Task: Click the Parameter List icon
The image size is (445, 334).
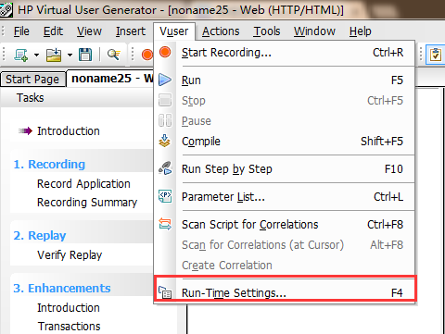Action: [x=165, y=196]
